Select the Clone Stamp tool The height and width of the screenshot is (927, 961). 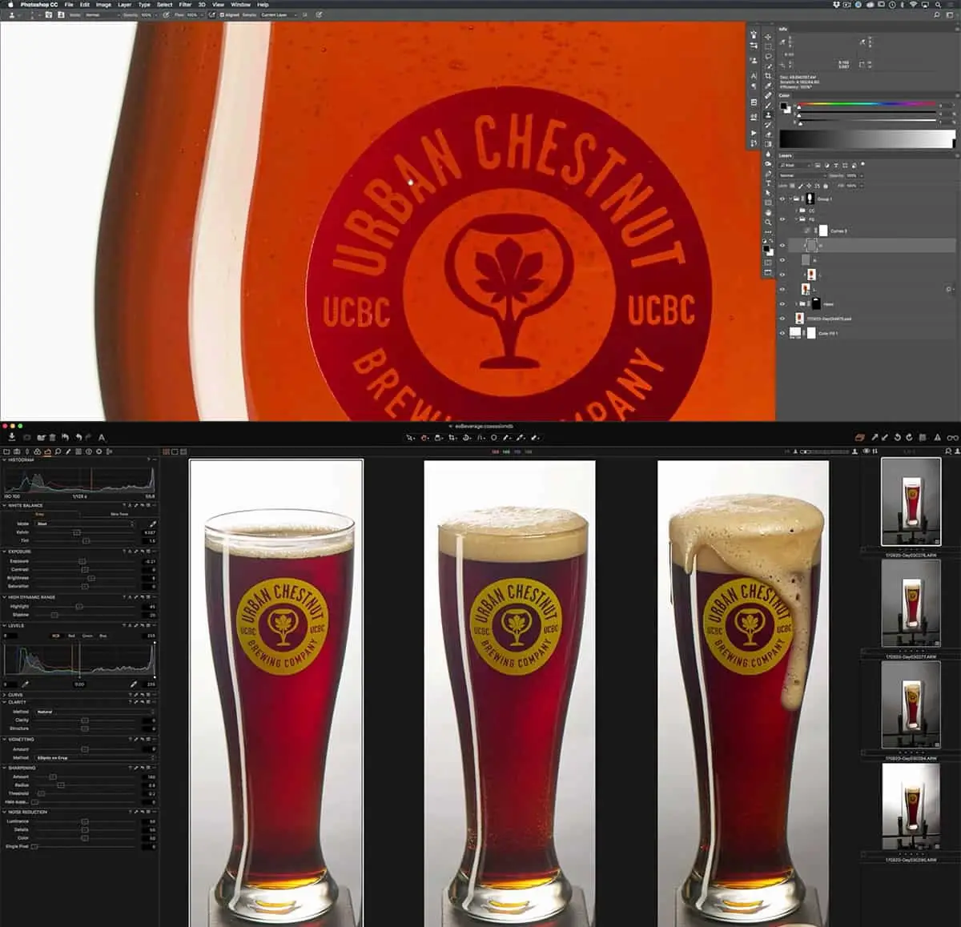768,115
